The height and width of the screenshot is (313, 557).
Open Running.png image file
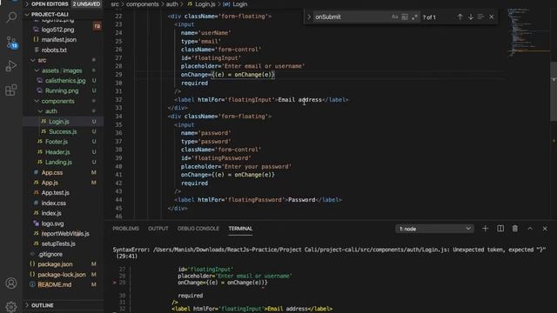(64, 90)
